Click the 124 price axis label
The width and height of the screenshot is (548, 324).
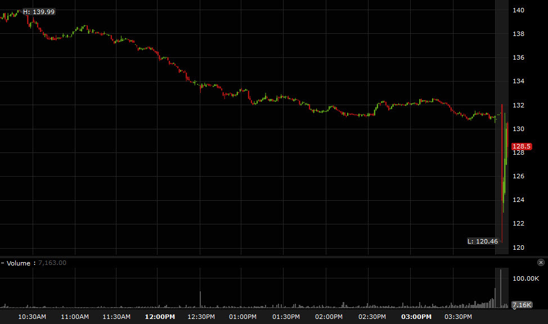[x=519, y=200]
